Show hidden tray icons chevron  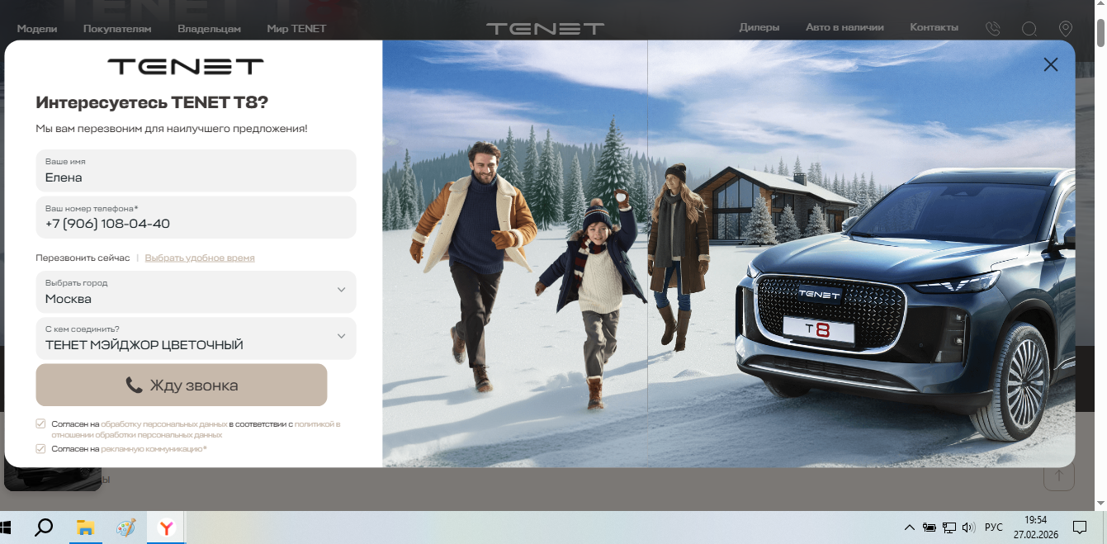pos(910,527)
